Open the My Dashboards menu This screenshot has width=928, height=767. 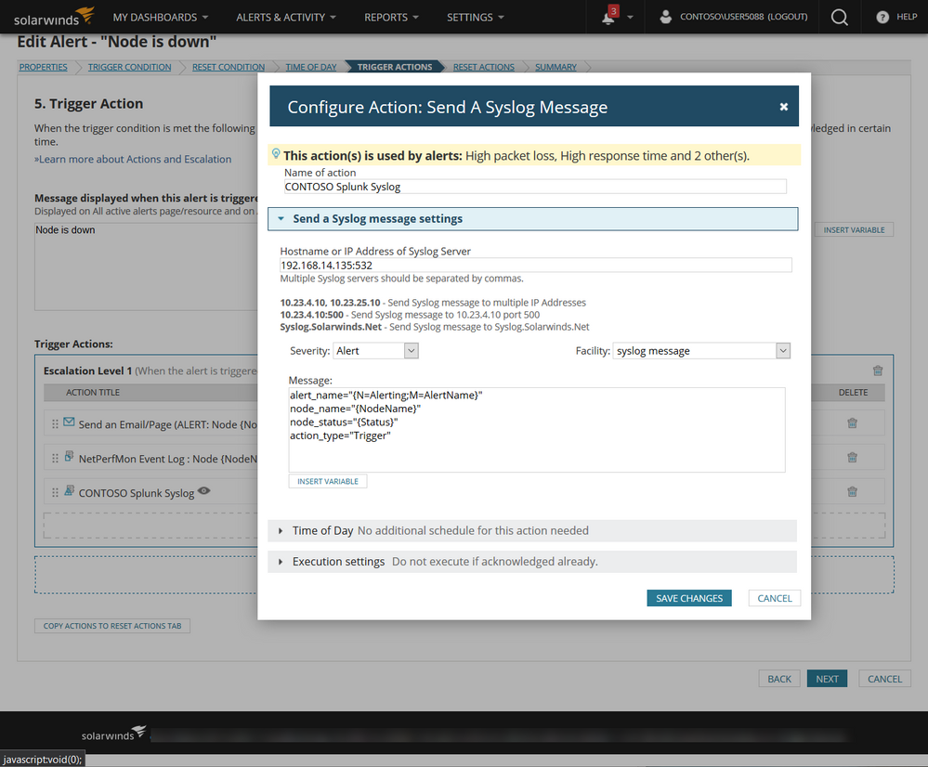pyautogui.click(x=160, y=17)
